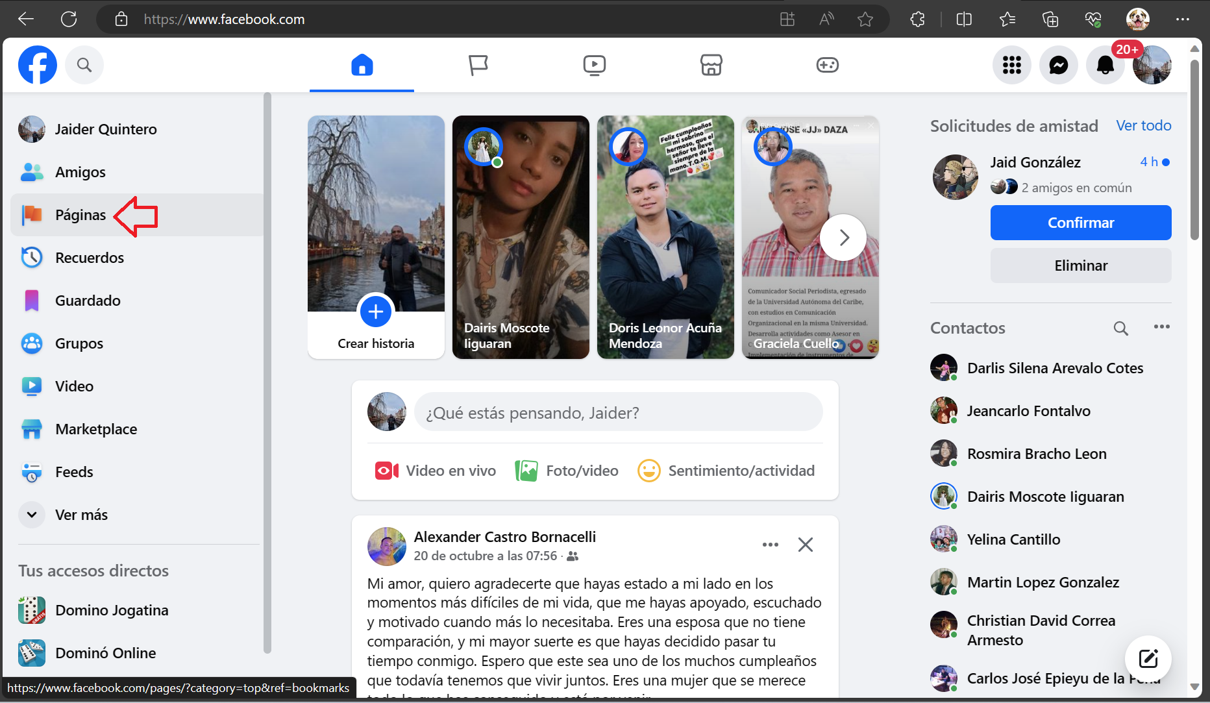Open the Video tab in the top bar
1210x703 pixels.
click(594, 65)
